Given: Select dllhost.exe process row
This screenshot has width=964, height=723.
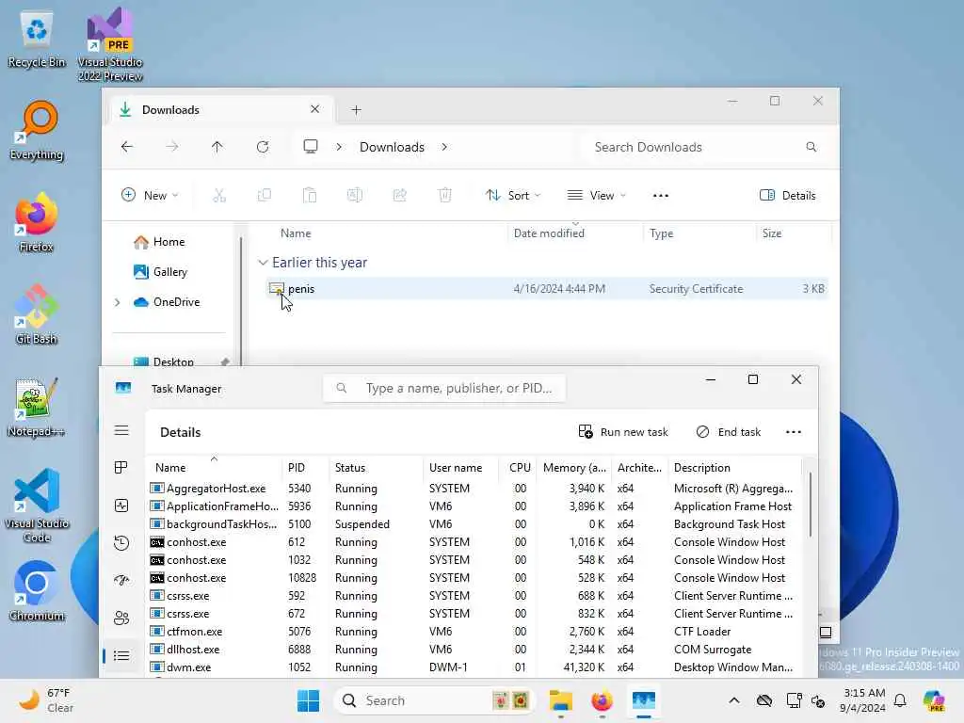Looking at the screenshot, I should pos(474,650).
